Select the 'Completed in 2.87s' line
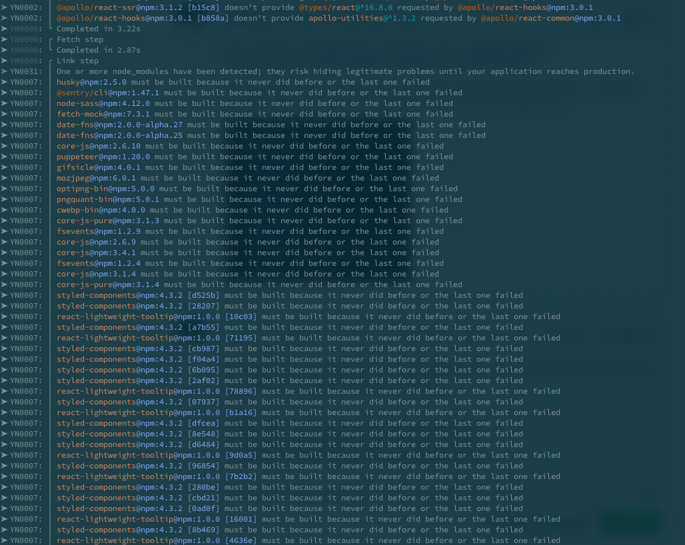Image resolution: width=685 pixels, height=545 pixels. point(99,50)
